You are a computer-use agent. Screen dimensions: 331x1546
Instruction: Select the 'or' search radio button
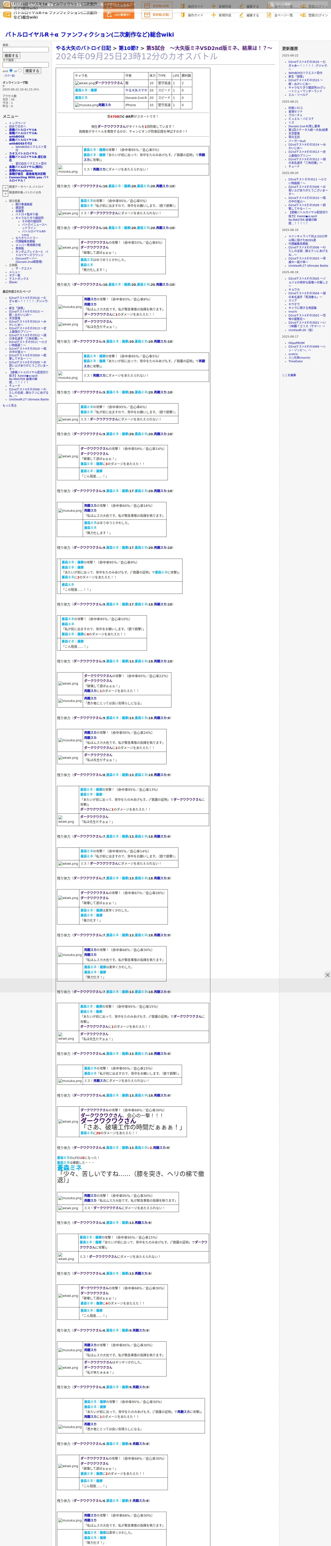[x=20, y=70]
